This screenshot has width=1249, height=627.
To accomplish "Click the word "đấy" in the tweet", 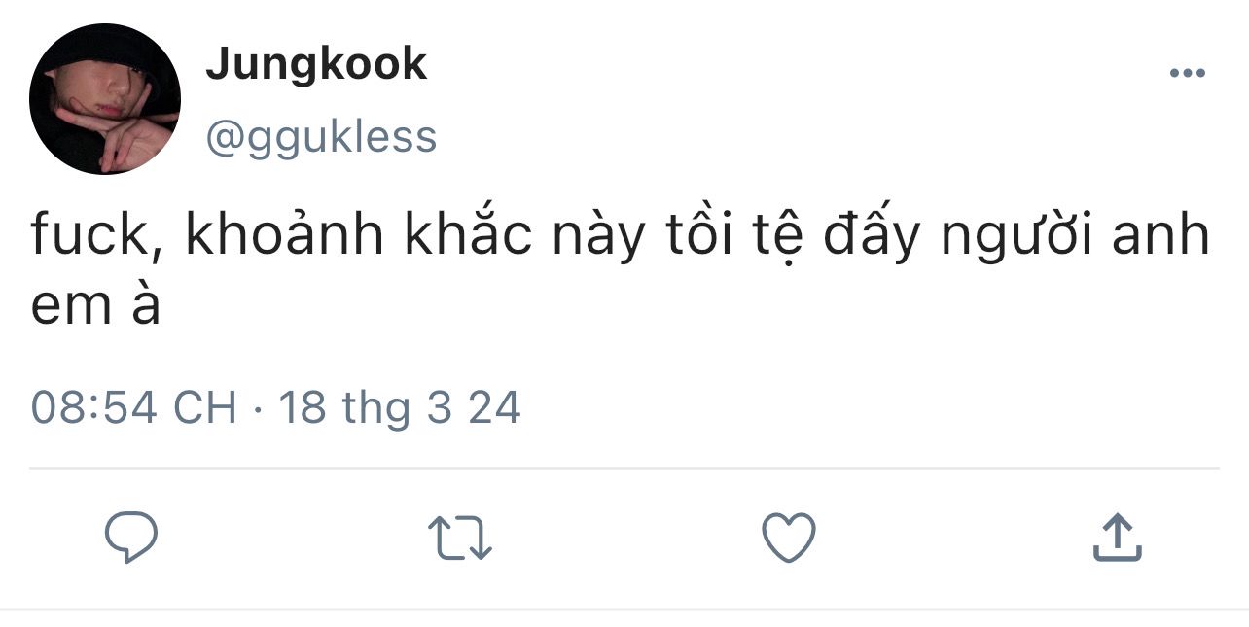I will [871, 236].
